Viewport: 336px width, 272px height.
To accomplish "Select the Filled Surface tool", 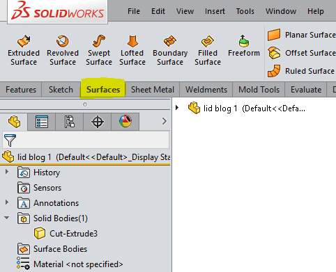I will pos(208,50).
